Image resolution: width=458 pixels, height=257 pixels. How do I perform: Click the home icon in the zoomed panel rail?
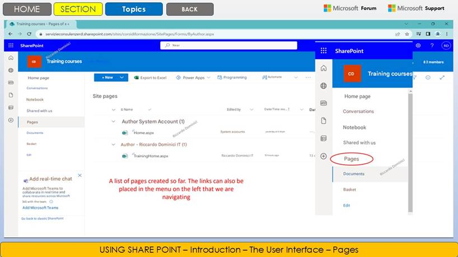[324, 68]
